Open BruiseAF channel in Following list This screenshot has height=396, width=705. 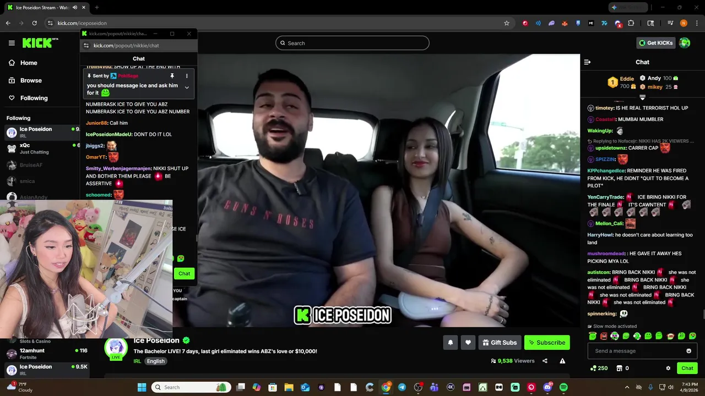(x=41, y=165)
